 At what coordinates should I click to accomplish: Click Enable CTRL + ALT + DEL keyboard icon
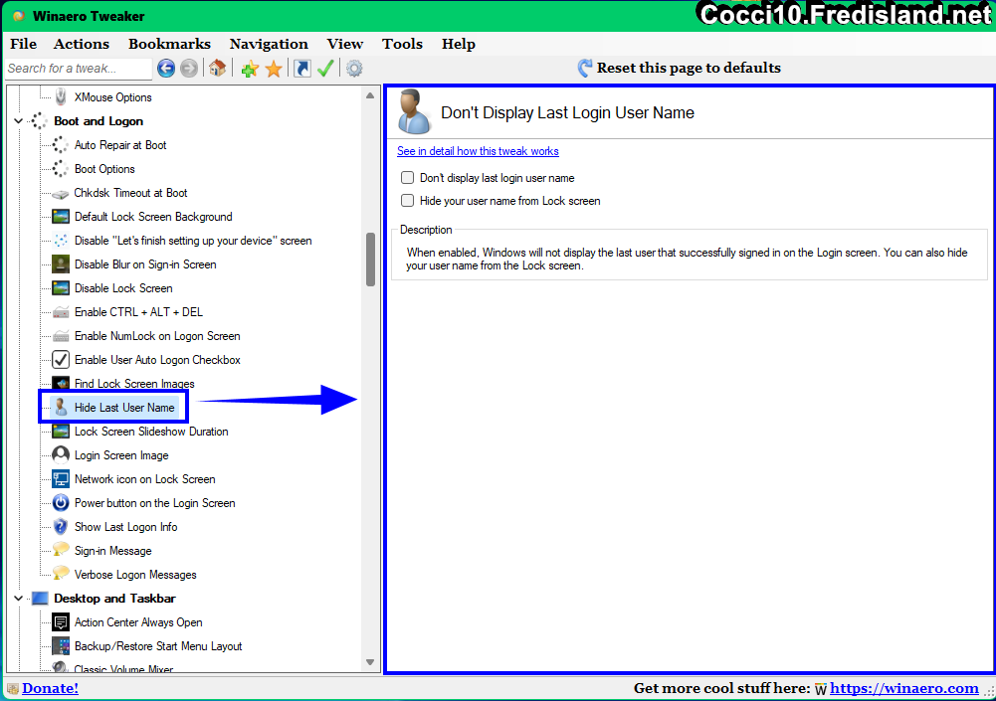coord(61,312)
